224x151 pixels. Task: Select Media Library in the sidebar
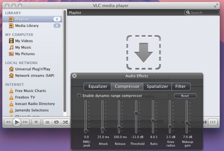pyautogui.click(x=32, y=26)
